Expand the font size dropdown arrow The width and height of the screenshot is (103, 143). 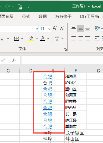50,29
